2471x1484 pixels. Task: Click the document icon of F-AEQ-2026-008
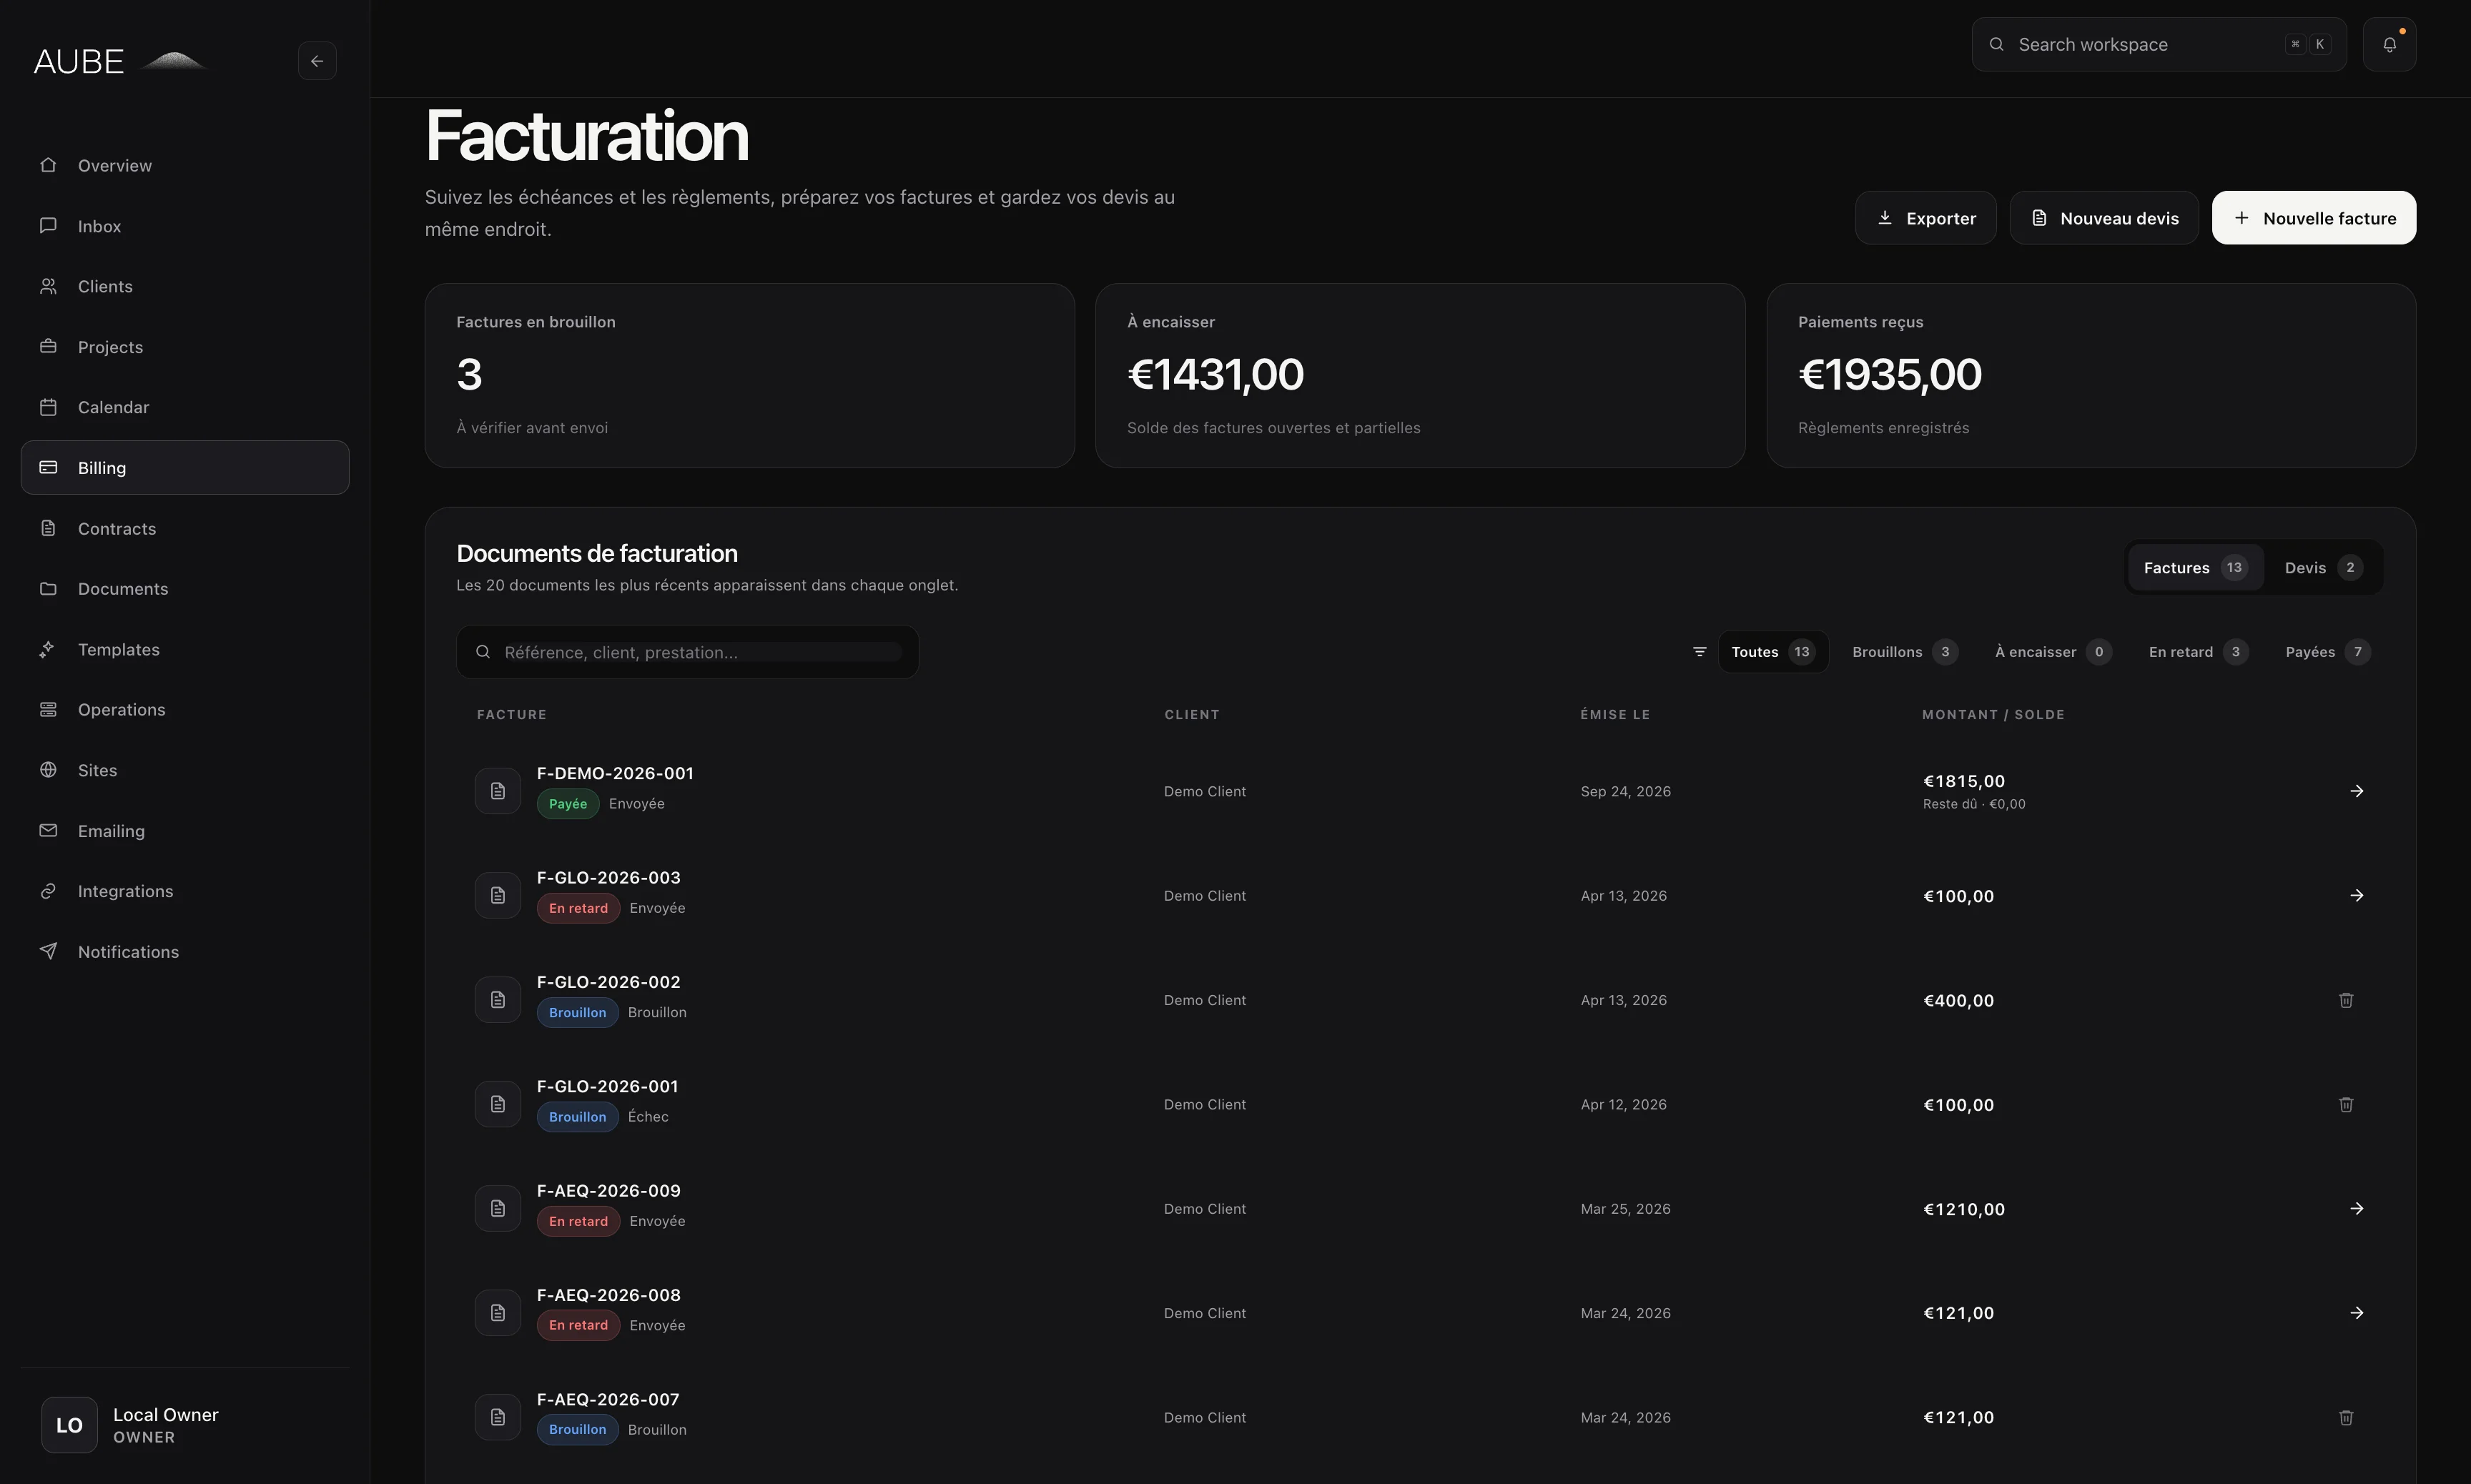click(498, 1313)
